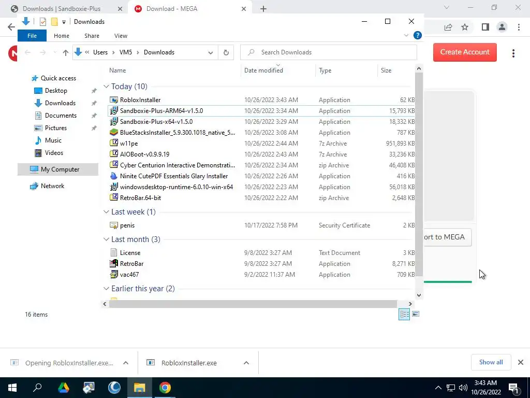Collapse the Last month (3) group
Screen dimensions: 530x398
(106, 239)
